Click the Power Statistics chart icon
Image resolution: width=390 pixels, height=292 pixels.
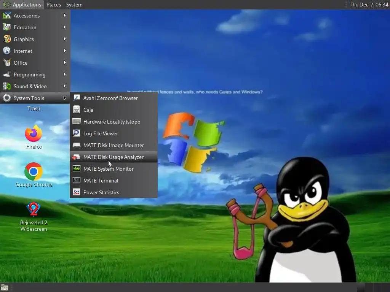pyautogui.click(x=76, y=192)
